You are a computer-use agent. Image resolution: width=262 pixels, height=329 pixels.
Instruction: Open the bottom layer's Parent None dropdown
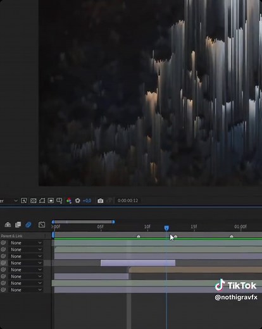[x=26, y=290]
